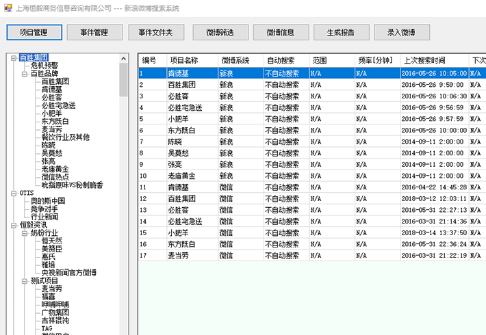Click the 项目管理 button
Viewport: 486px width, 335px height.
point(34,33)
